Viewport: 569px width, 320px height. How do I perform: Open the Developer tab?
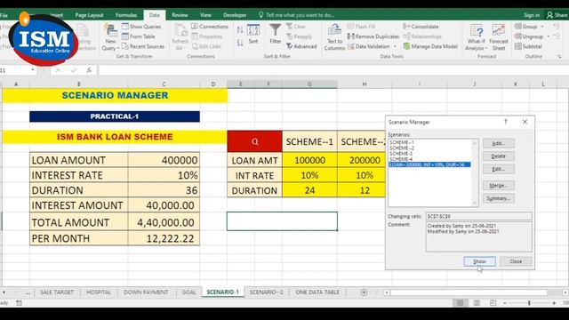tap(235, 15)
